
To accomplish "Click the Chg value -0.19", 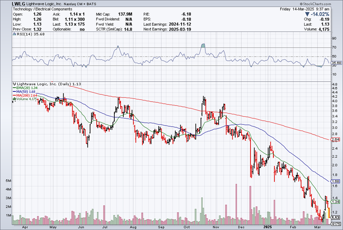I will click(325, 19).
